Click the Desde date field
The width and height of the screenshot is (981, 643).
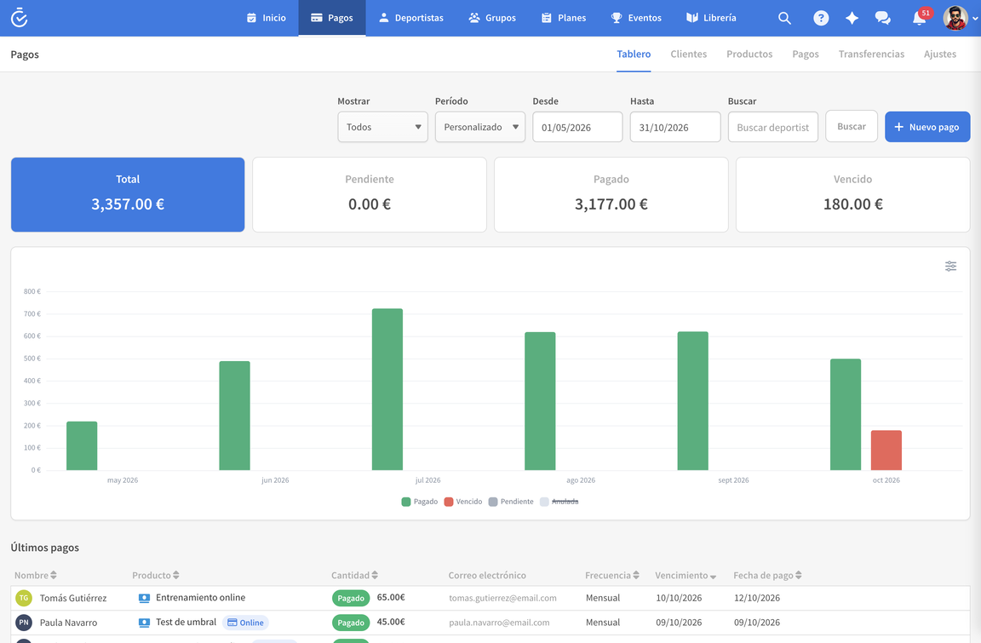click(577, 127)
